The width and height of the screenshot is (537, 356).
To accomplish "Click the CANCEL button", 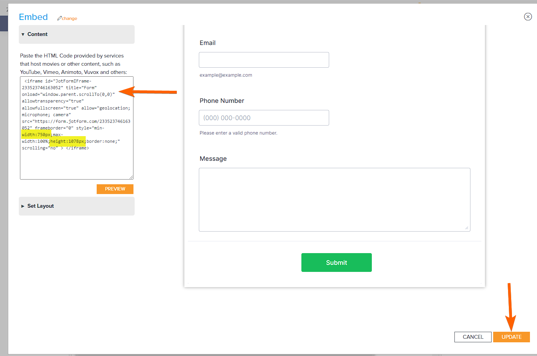I will coord(473,337).
